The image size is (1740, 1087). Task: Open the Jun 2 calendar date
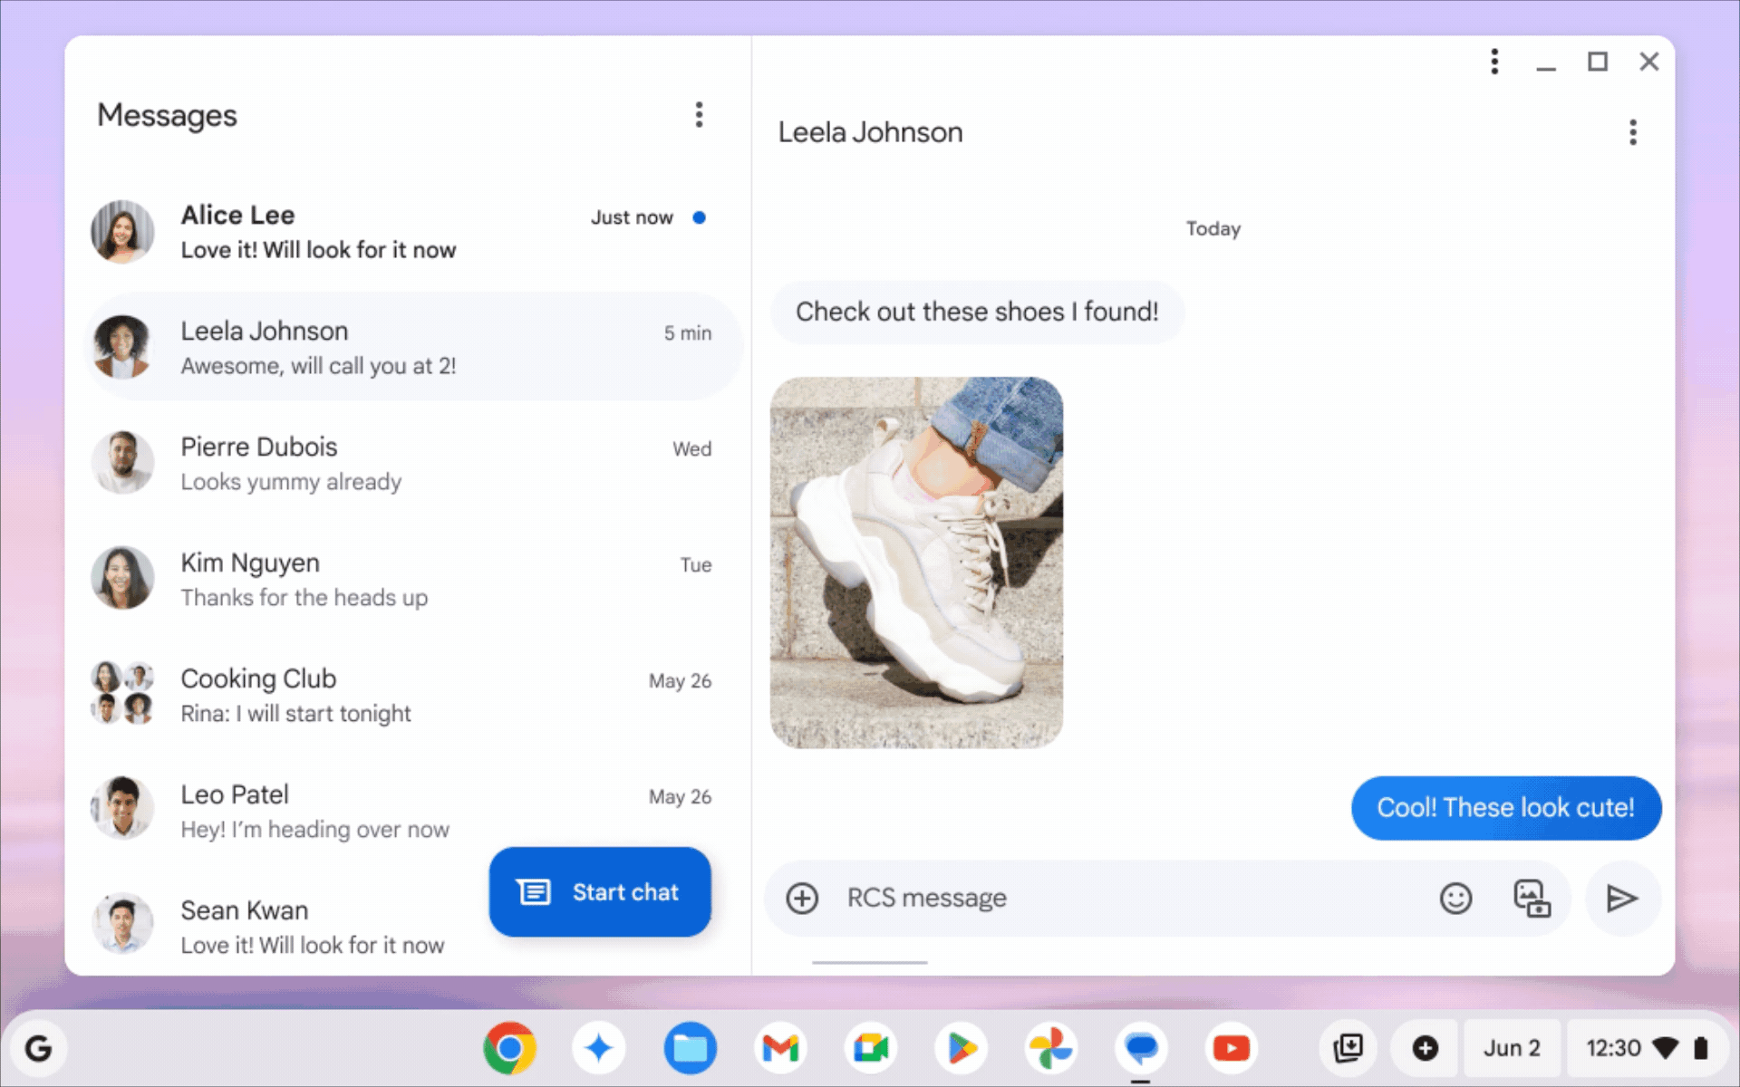(x=1511, y=1048)
